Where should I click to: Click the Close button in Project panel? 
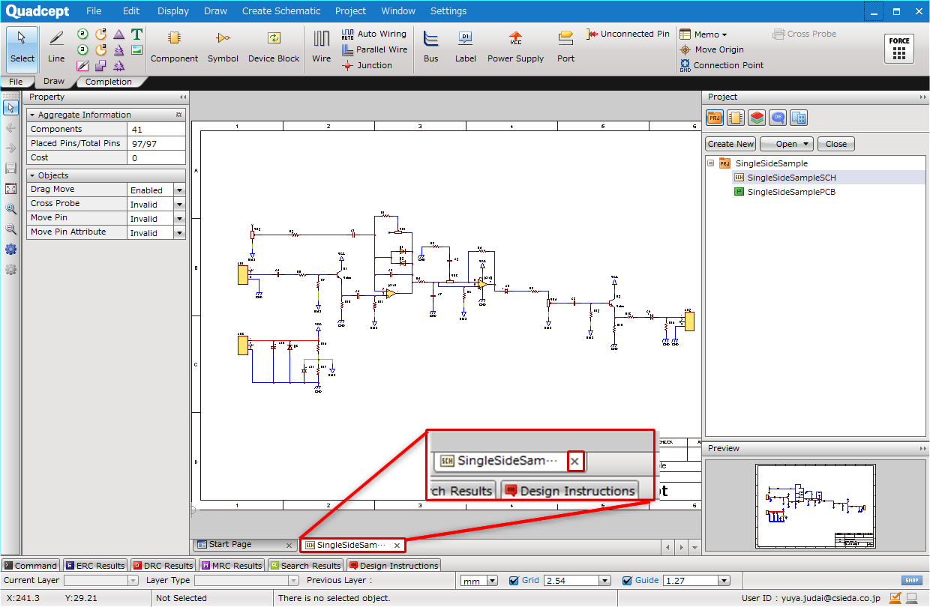coord(835,144)
